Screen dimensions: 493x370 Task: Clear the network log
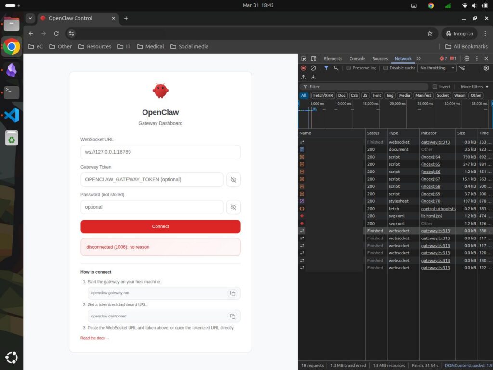313,68
